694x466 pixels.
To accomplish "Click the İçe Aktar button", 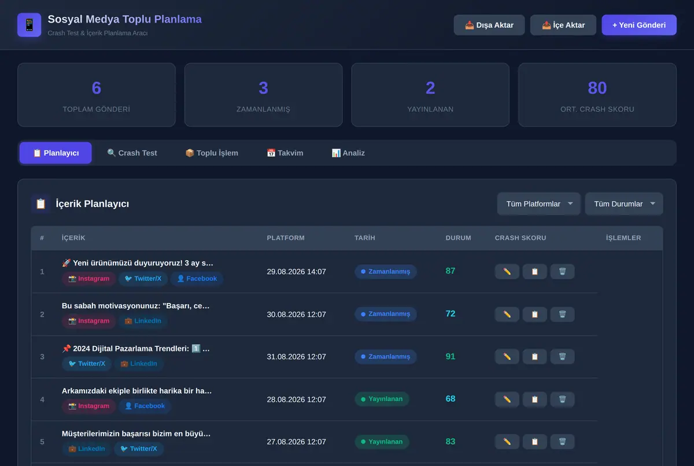I will point(563,25).
